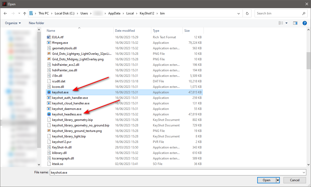The height and width of the screenshot is (187, 311).
Task: Open the address bar history dropdown
Action: click(238, 13)
